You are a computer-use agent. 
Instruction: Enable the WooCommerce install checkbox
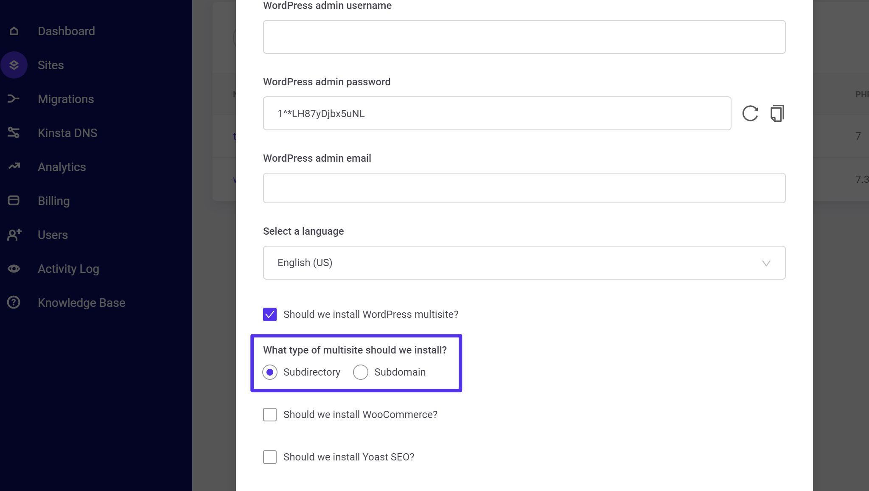point(269,414)
